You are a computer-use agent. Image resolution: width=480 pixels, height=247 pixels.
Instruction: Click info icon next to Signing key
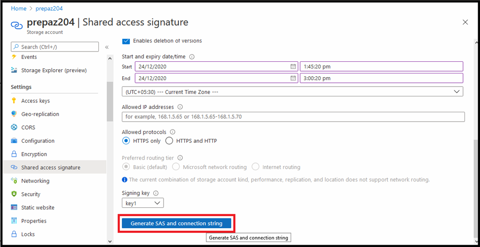[156, 193]
